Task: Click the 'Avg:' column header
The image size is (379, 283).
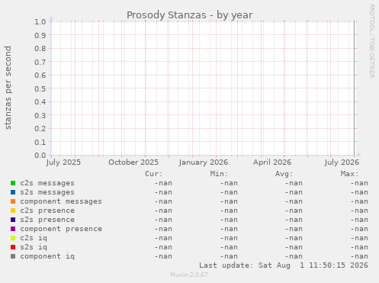Action: pos(284,174)
